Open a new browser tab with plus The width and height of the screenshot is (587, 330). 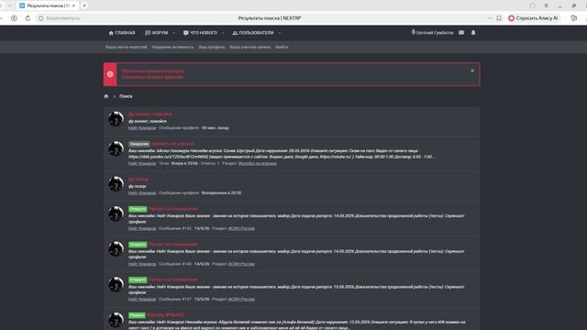pos(84,5)
